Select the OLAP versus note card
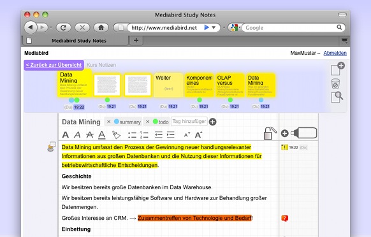The height and width of the screenshot is (237, 371). click(x=230, y=85)
